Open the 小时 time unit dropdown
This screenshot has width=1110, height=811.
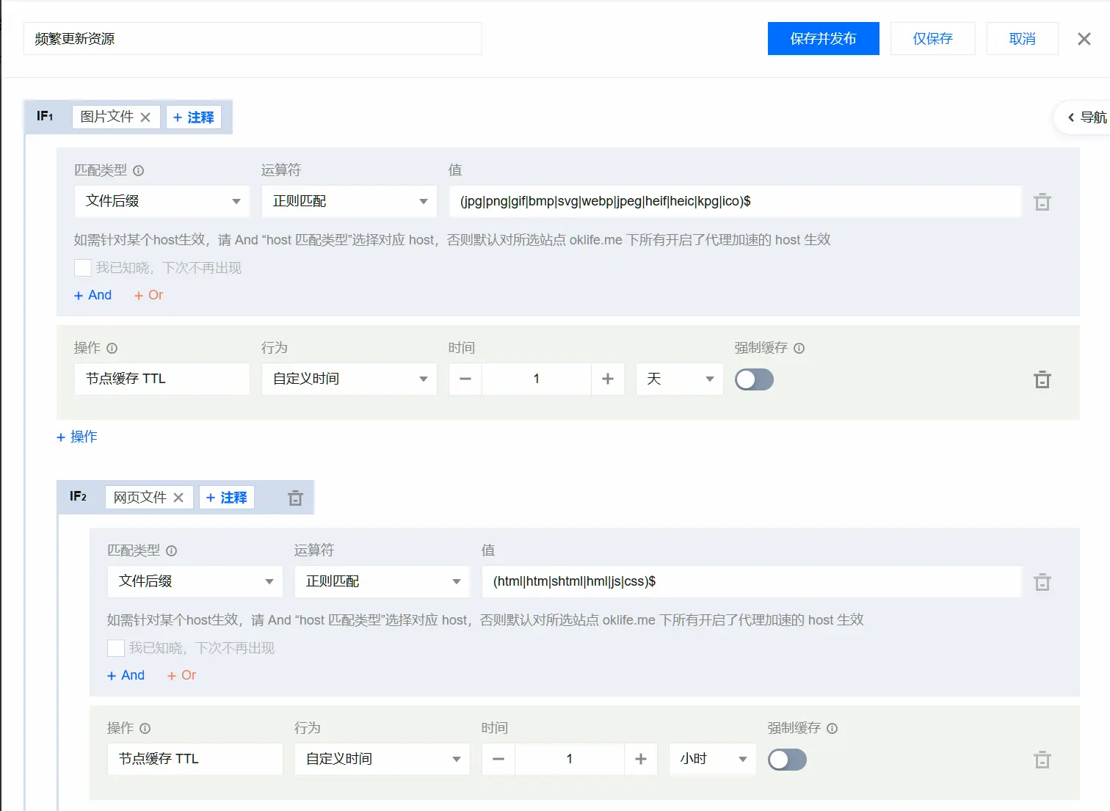point(712,759)
